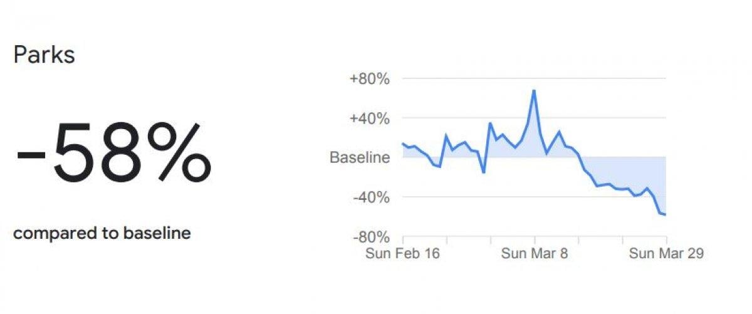Select the Sun Mar 8 date label
This screenshot has height=314, width=752.
pyautogui.click(x=534, y=254)
